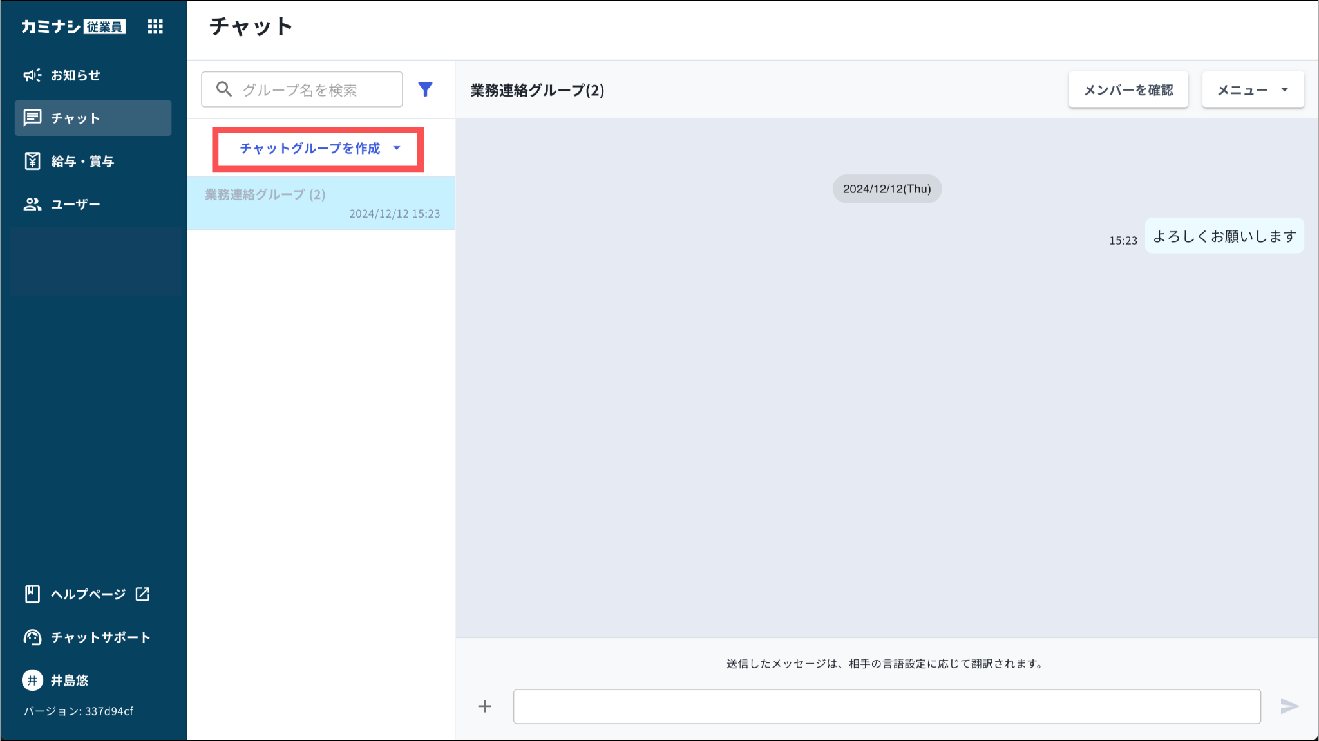Click the message input box

coord(886,706)
